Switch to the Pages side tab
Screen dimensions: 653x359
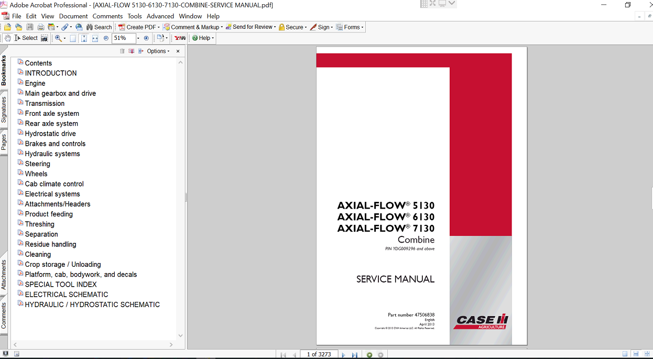[x=4, y=142]
